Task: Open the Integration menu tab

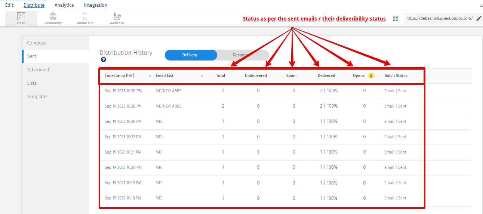Action: pos(96,5)
